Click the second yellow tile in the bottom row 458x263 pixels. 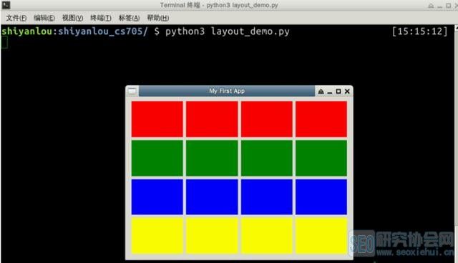212,236
